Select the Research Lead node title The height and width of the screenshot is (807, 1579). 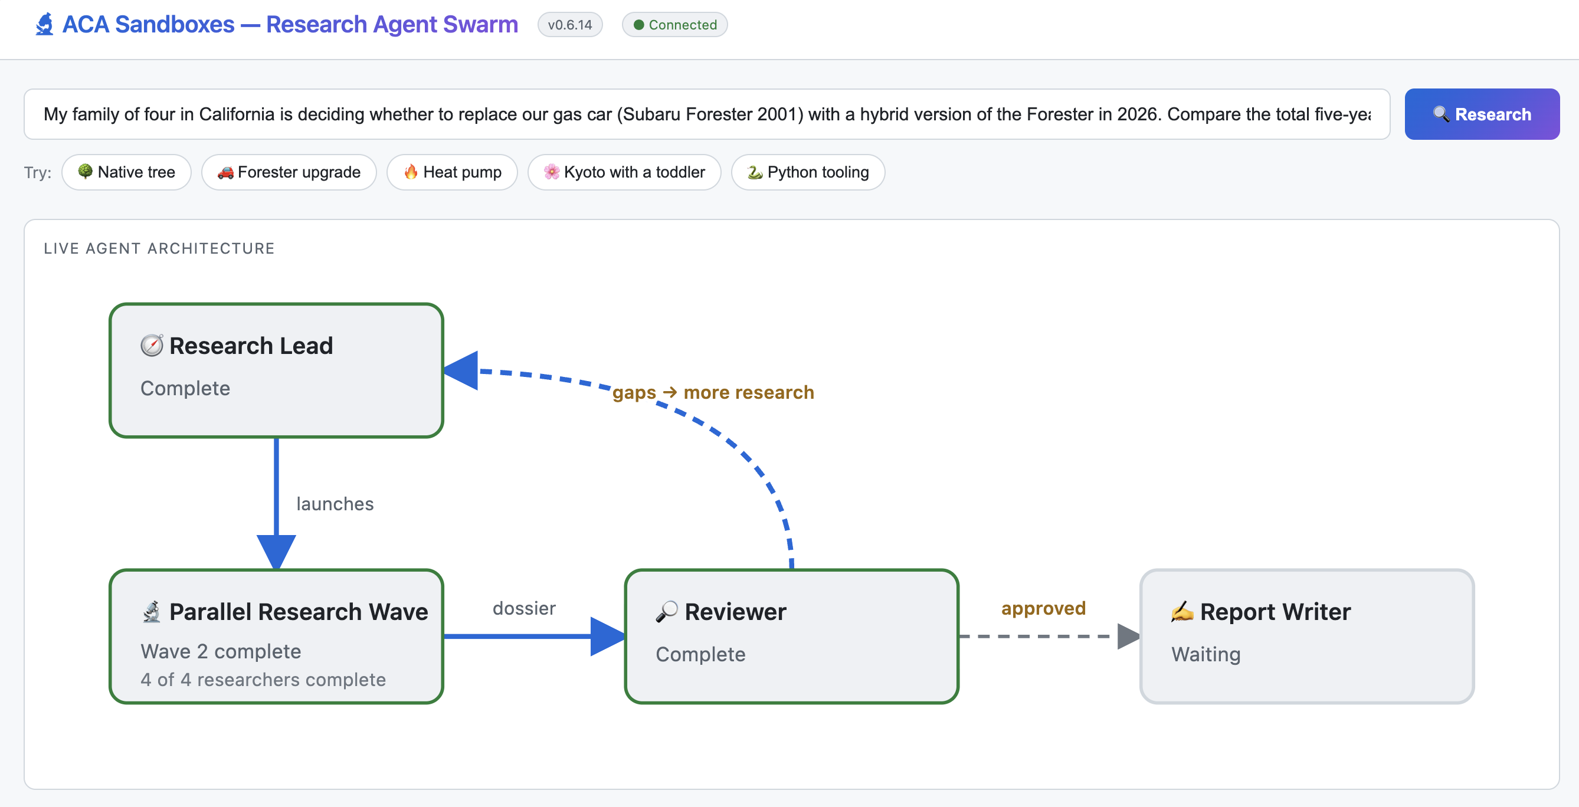tap(251, 346)
